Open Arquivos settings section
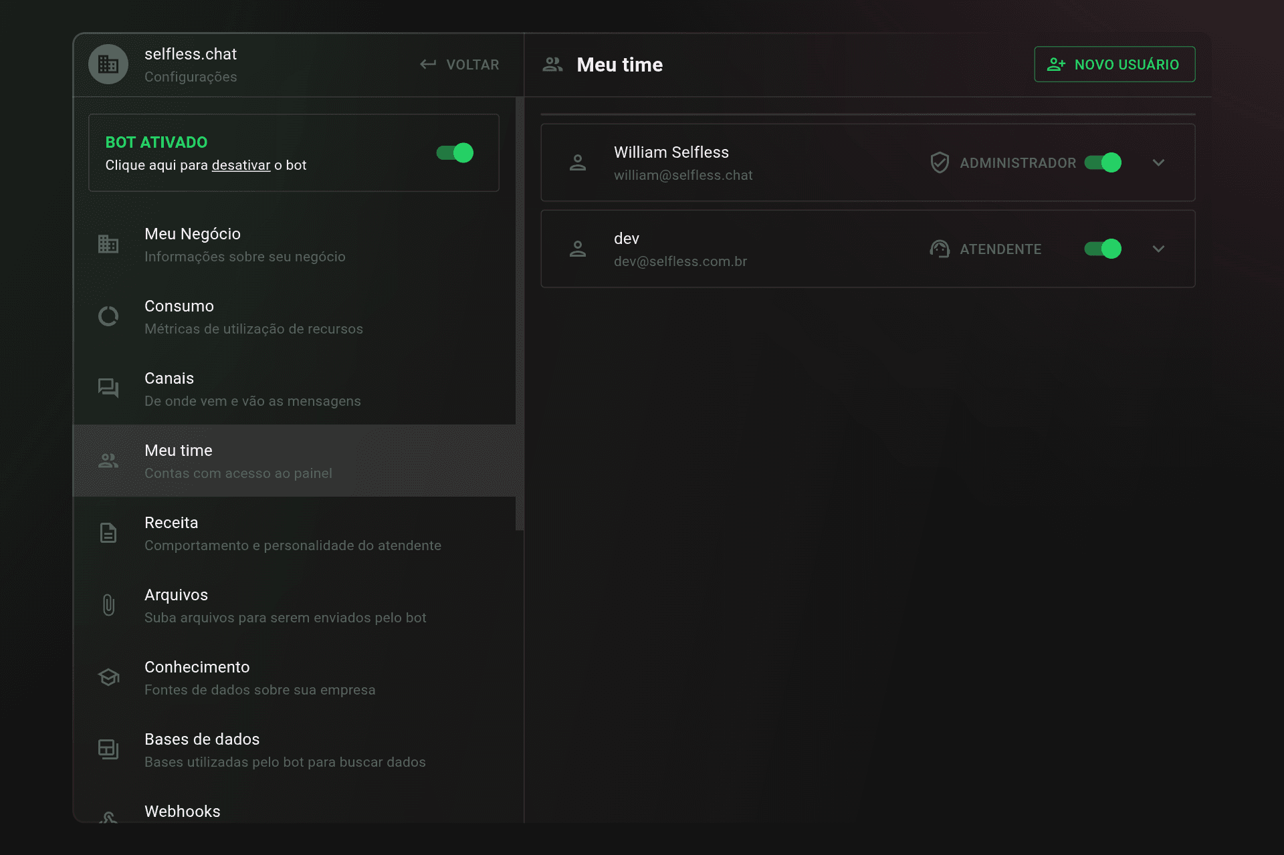Image resolution: width=1284 pixels, height=855 pixels. [x=294, y=605]
